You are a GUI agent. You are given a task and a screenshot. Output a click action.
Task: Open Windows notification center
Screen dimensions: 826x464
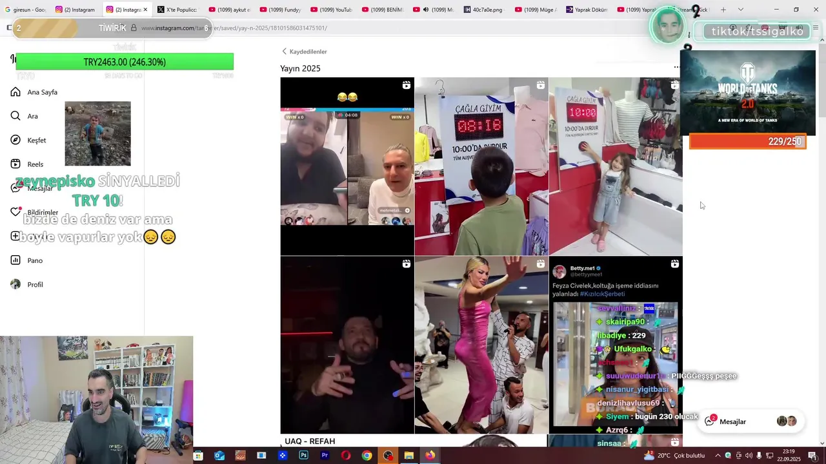[x=812, y=456]
